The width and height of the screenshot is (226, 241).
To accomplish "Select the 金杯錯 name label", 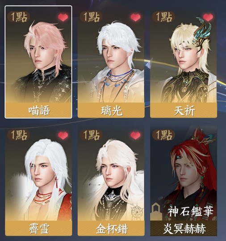I will point(111,229).
